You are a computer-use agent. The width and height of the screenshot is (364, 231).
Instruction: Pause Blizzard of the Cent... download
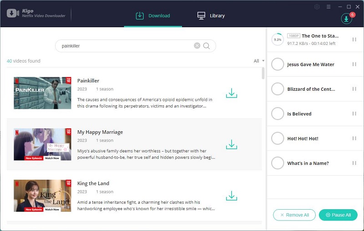point(354,89)
